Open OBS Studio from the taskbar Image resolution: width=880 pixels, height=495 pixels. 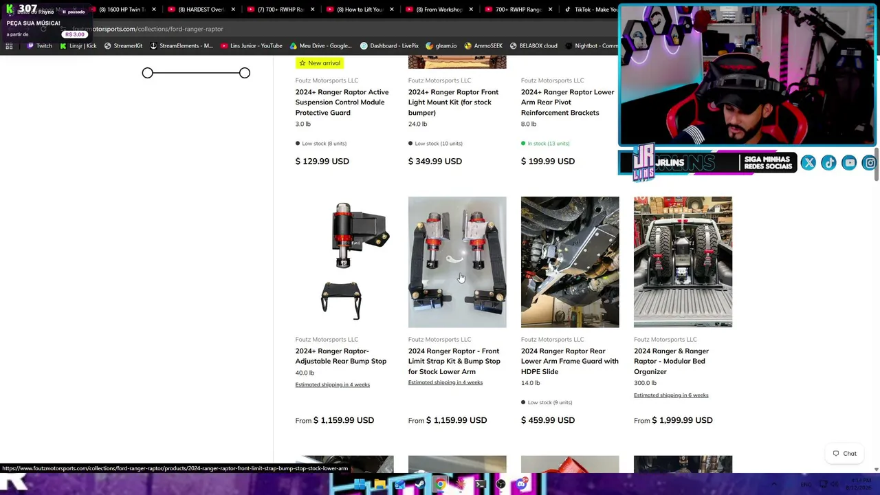click(x=500, y=485)
